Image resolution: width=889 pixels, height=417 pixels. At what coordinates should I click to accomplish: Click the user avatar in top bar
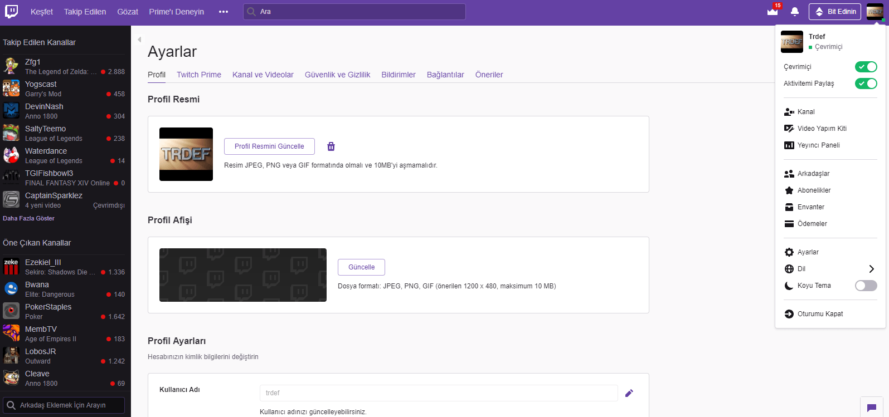coord(875,12)
